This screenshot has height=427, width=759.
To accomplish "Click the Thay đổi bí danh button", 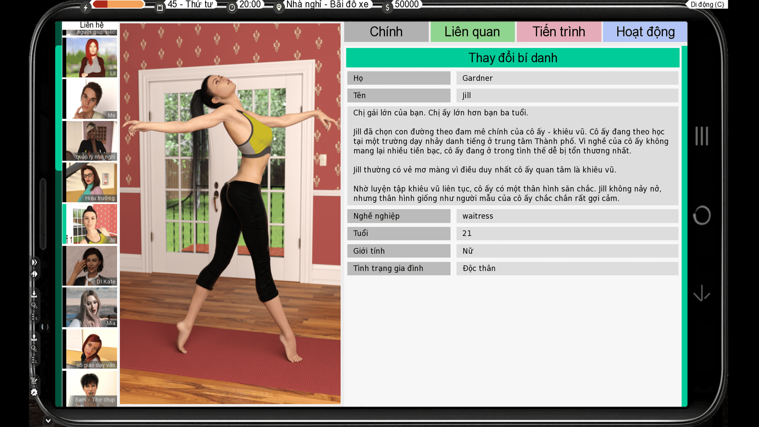I will 513,58.
